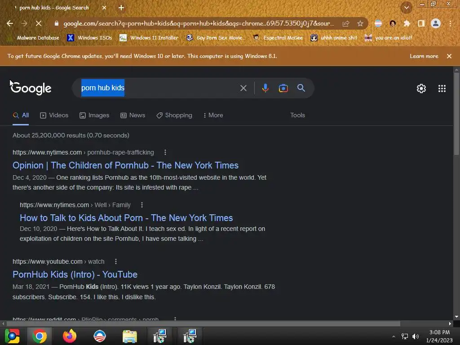Close the Google Search browser tab
Screen dimensions: 460x345
tap(104, 8)
